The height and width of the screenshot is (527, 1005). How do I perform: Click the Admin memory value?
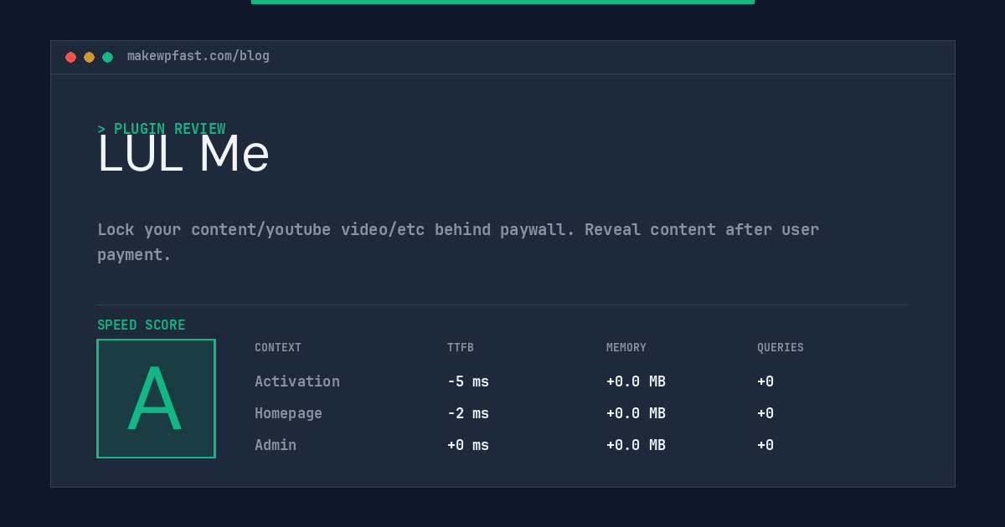(x=636, y=445)
